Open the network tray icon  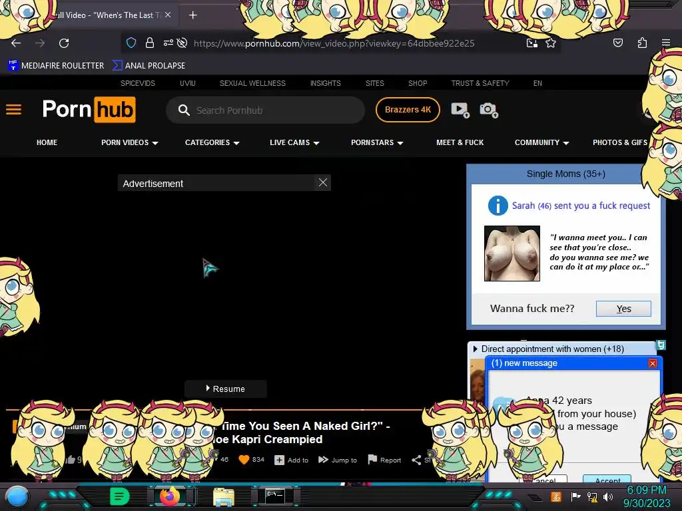pos(592,496)
